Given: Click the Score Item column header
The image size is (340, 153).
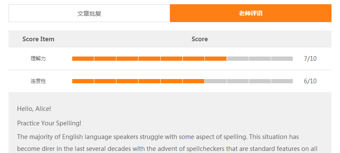Looking at the screenshot, I should [38, 39].
